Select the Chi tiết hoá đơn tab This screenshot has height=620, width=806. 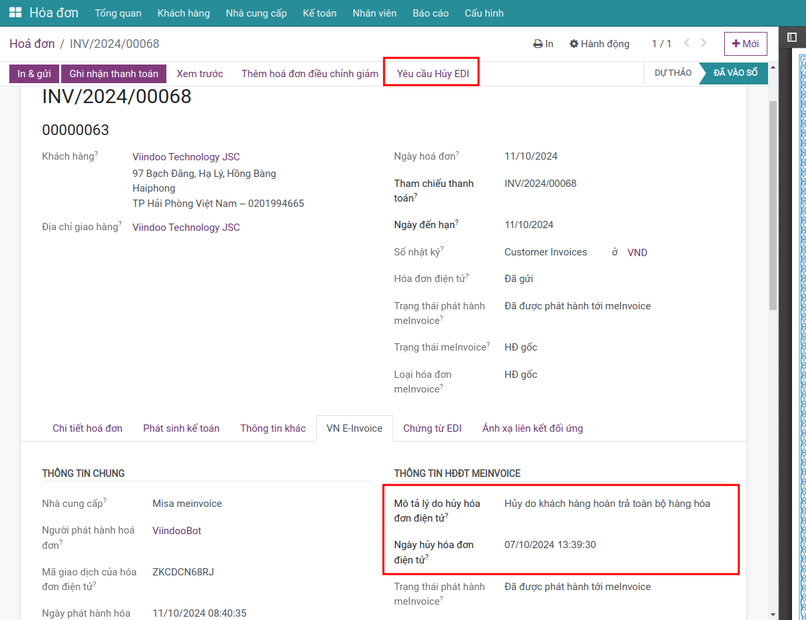87,428
